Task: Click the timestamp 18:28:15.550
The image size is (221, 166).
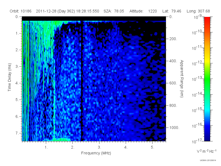Action: pyautogui.click(x=88, y=11)
